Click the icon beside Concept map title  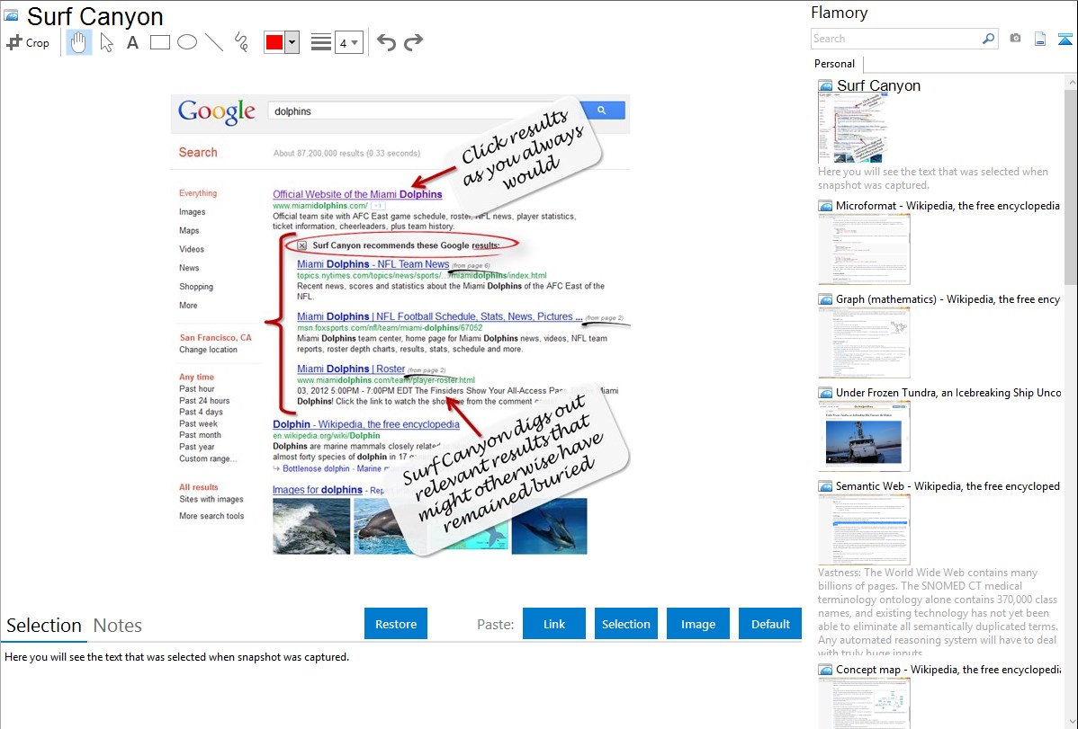point(825,669)
